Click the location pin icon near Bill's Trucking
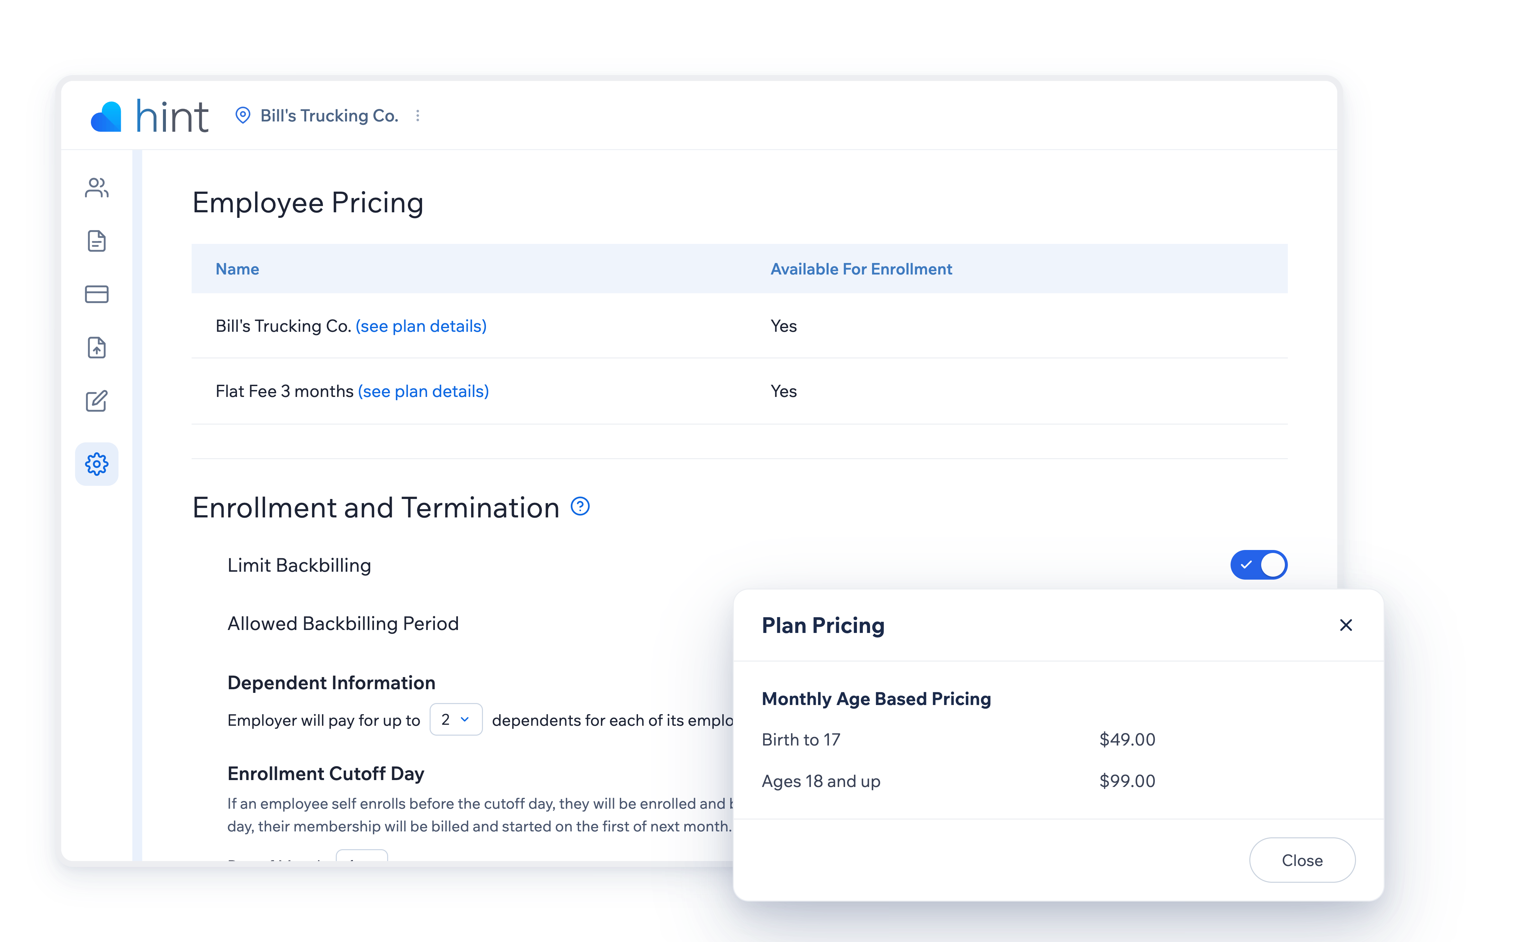 243,115
